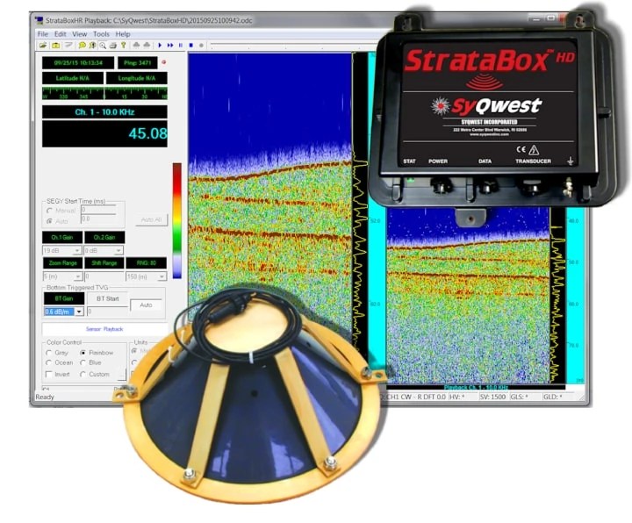Viewport: 632px width, 523px height.
Task: Click the Shift Range input field
Action: [104, 276]
